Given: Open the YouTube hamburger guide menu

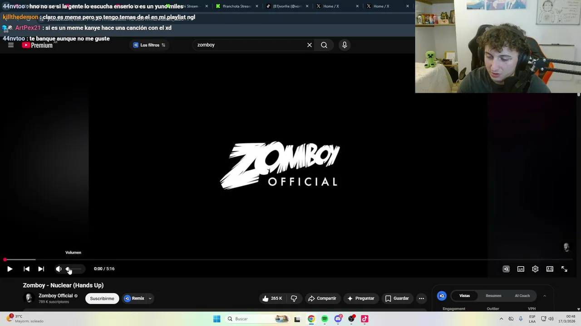Looking at the screenshot, I should 11,45.
